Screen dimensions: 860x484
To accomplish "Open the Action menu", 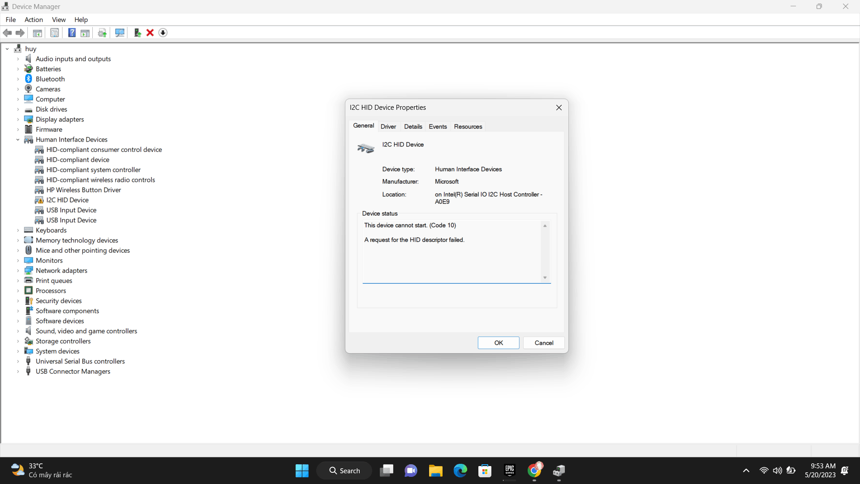I will coord(34,20).
